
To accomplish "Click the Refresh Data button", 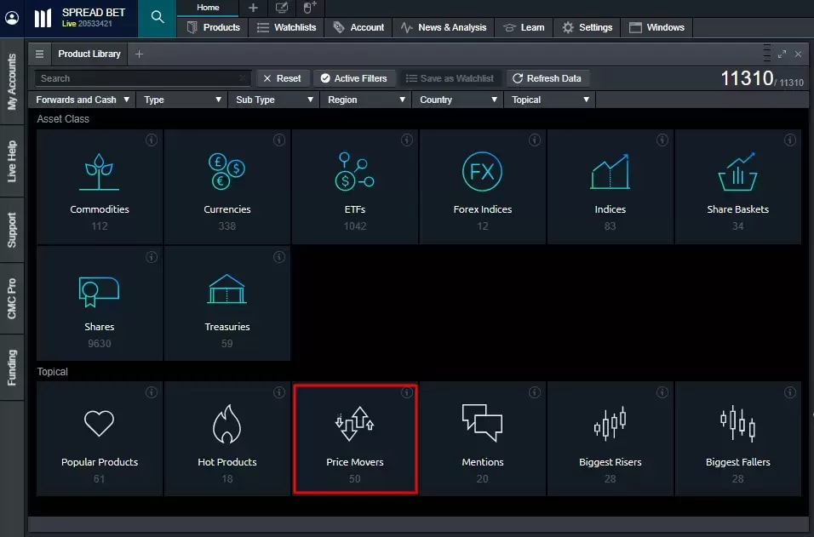I will pos(546,78).
